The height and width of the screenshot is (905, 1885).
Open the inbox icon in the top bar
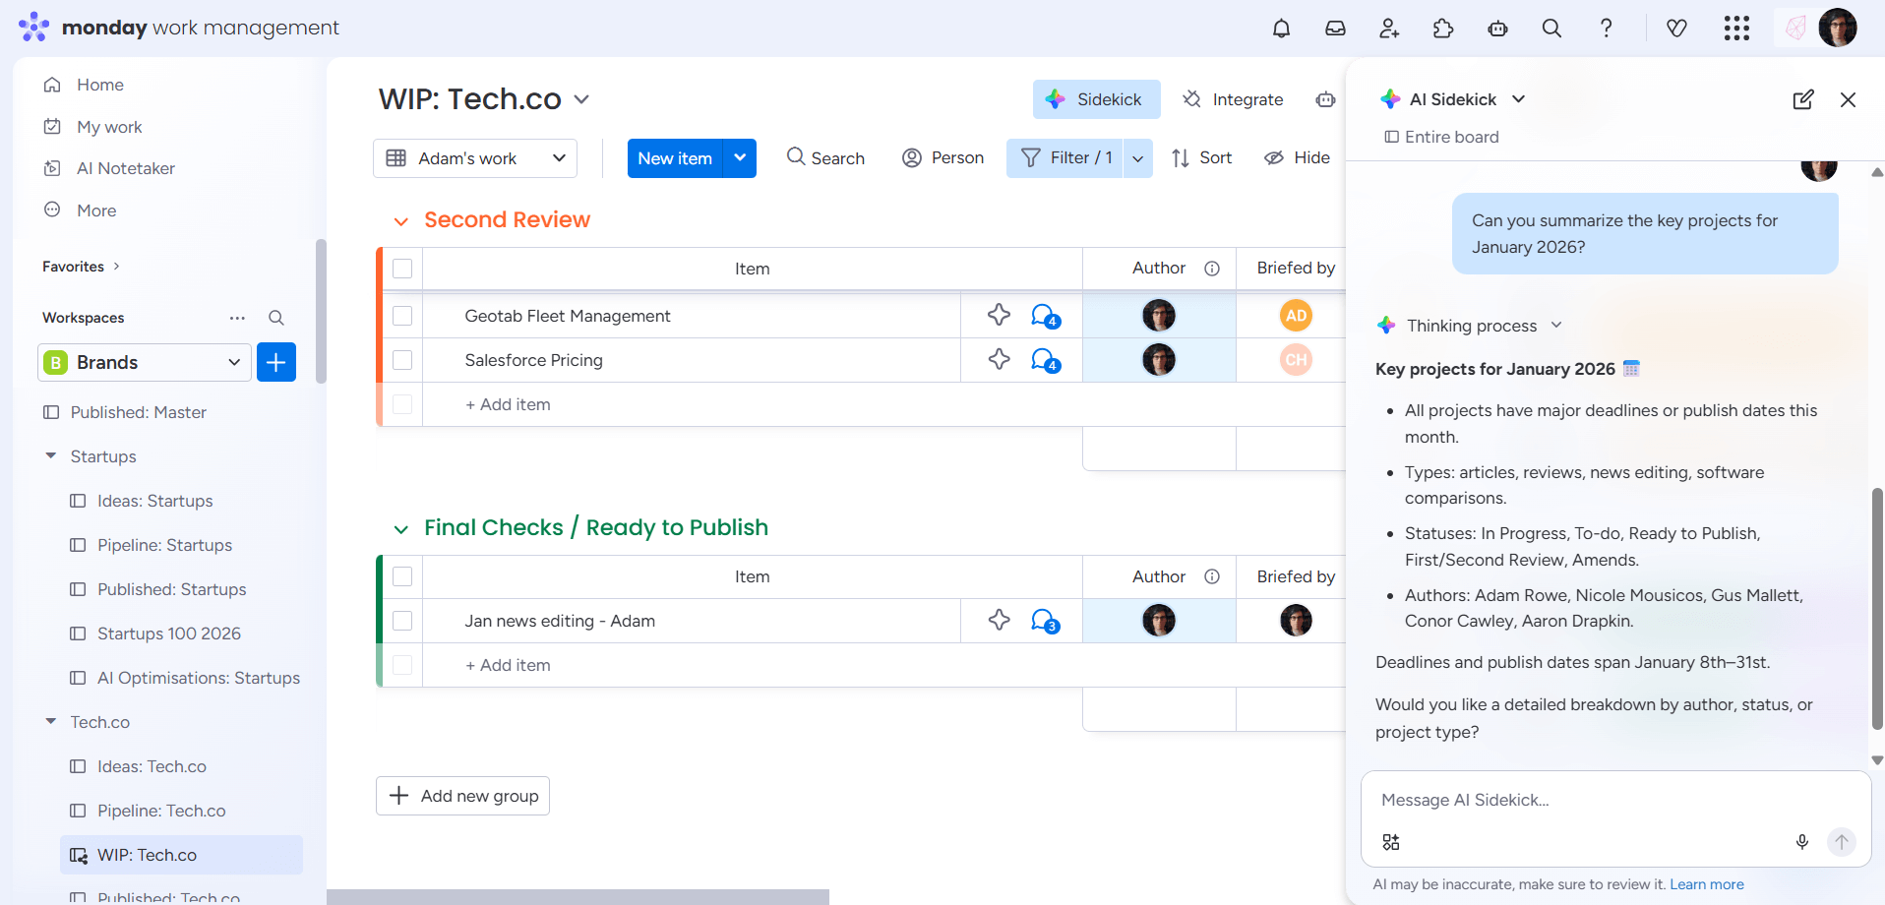[1335, 29]
